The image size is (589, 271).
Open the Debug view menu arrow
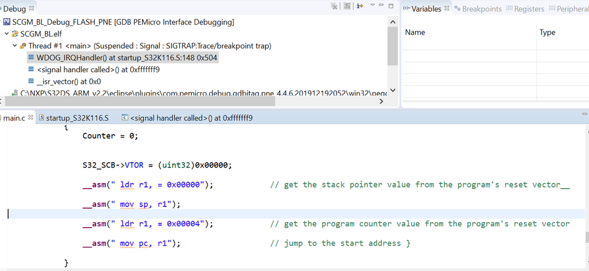click(x=373, y=5)
